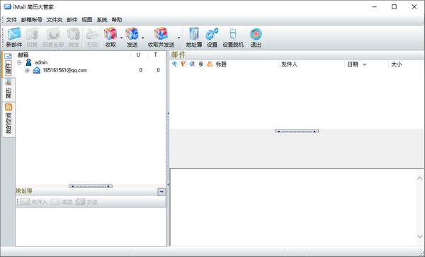Click the priority column header icon
Viewport: 425px width, 257px height.
192,64
